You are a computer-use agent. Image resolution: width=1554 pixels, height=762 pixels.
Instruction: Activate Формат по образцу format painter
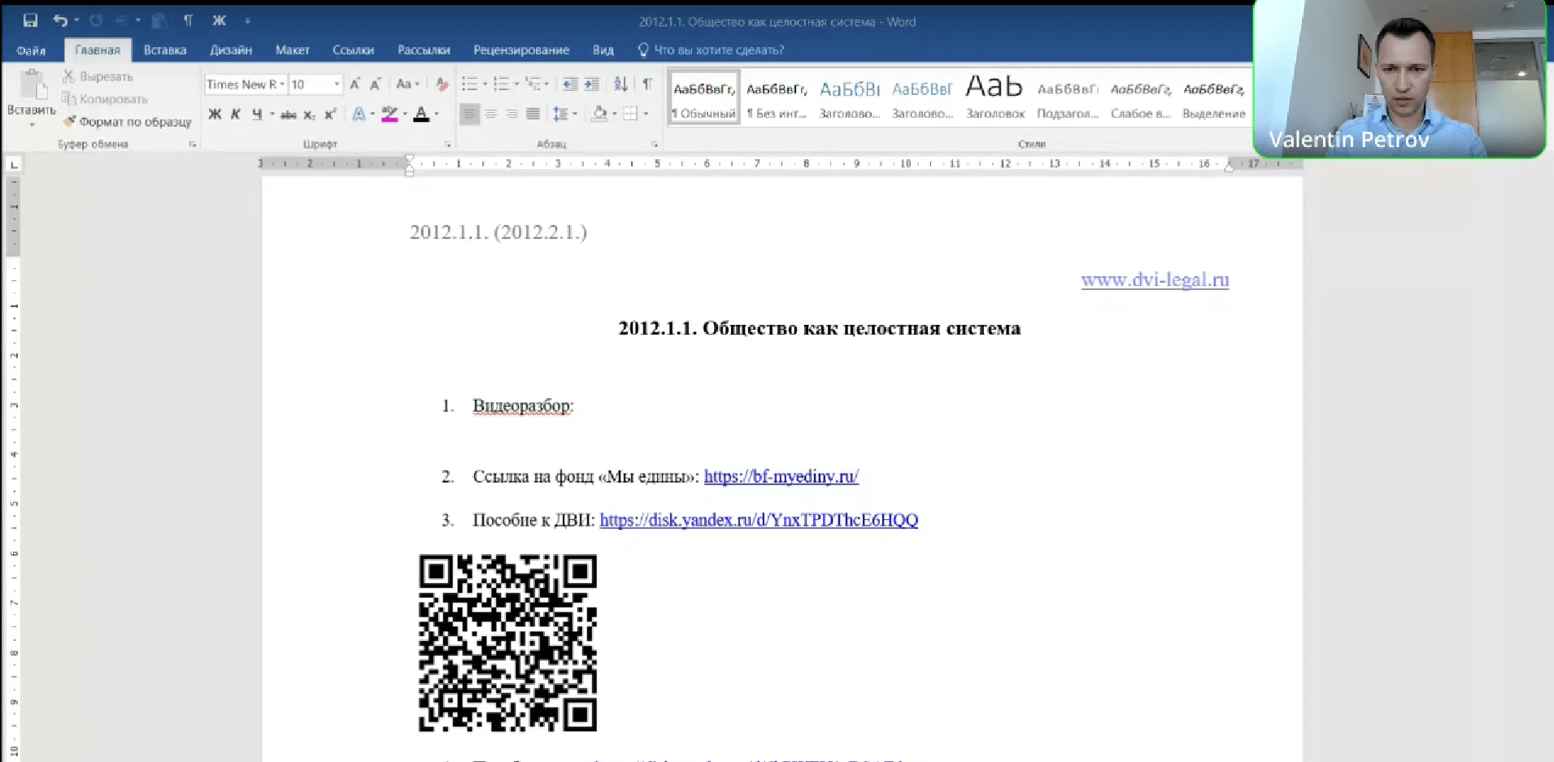click(x=127, y=122)
